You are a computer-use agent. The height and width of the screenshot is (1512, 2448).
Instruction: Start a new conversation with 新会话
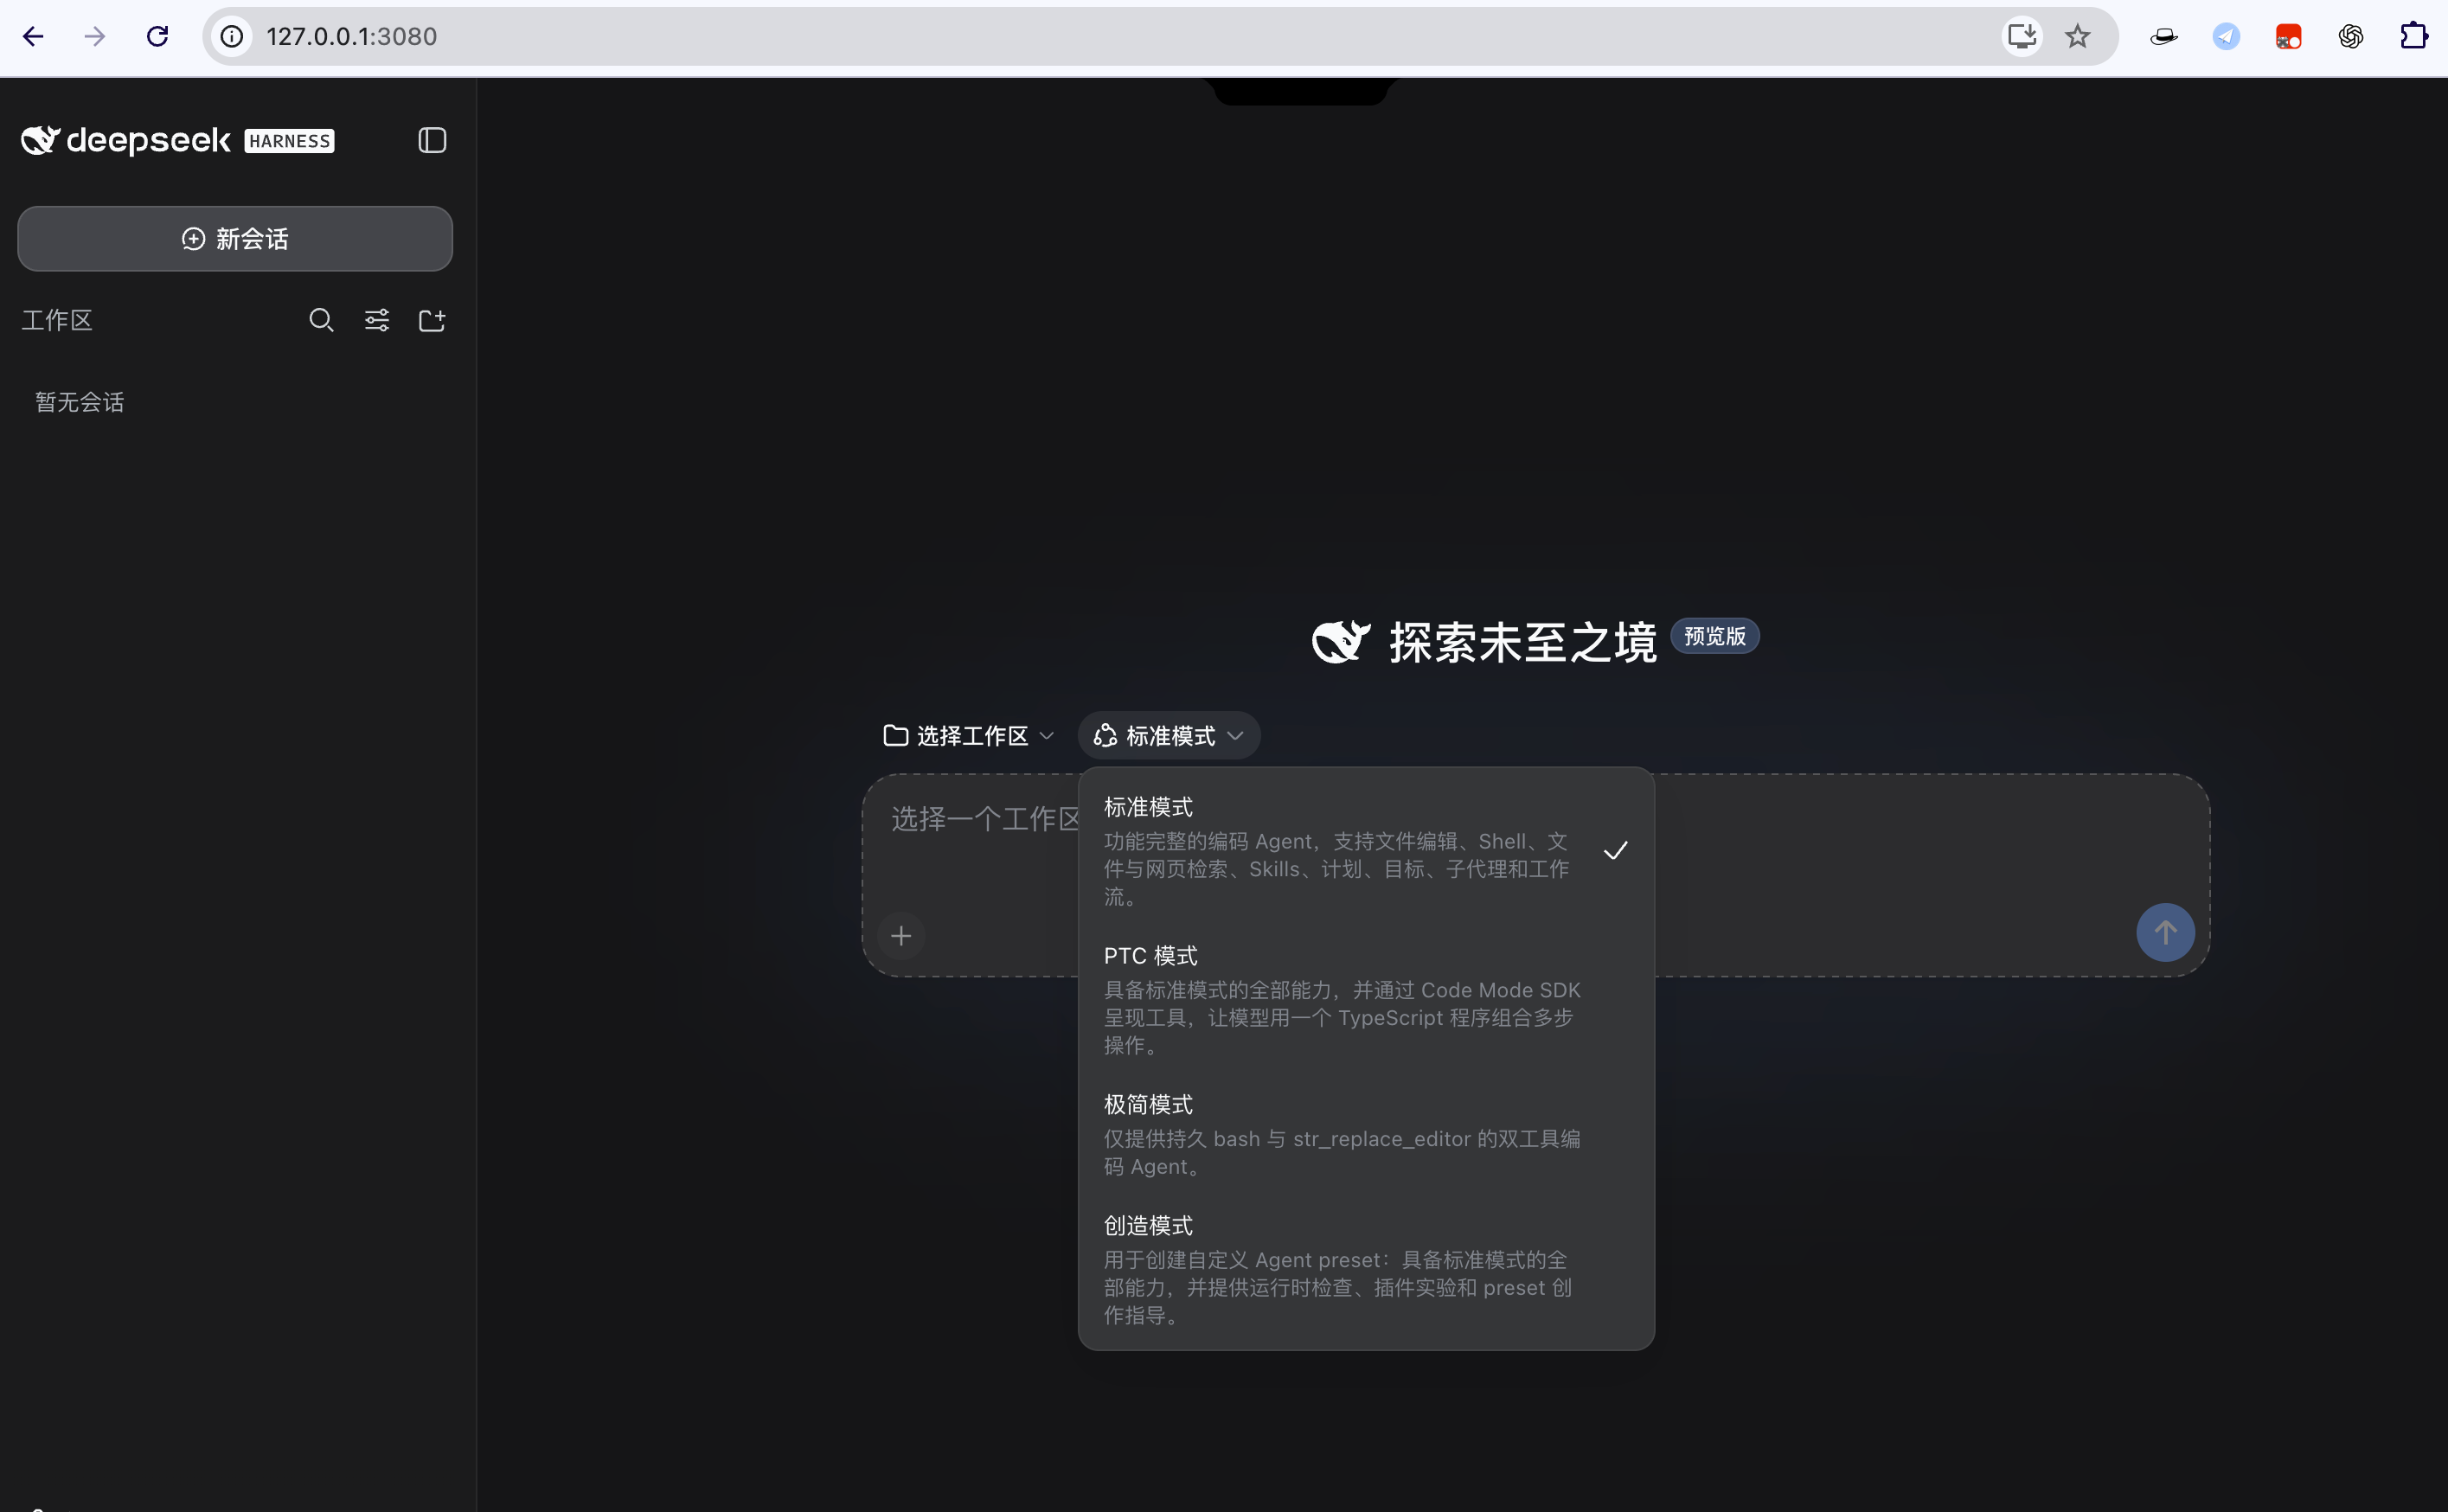click(x=235, y=239)
